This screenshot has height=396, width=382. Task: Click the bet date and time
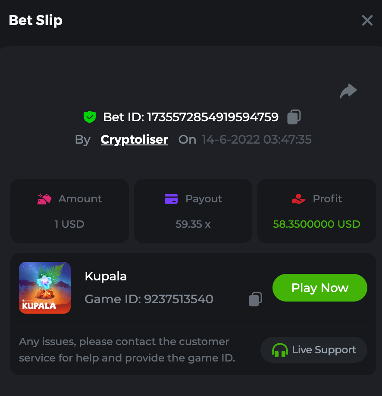(257, 140)
